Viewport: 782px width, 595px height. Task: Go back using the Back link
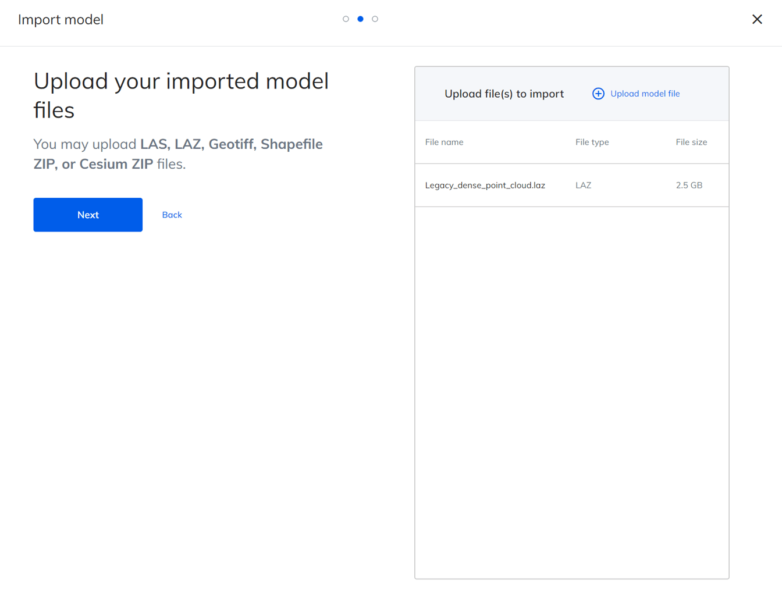(x=172, y=215)
